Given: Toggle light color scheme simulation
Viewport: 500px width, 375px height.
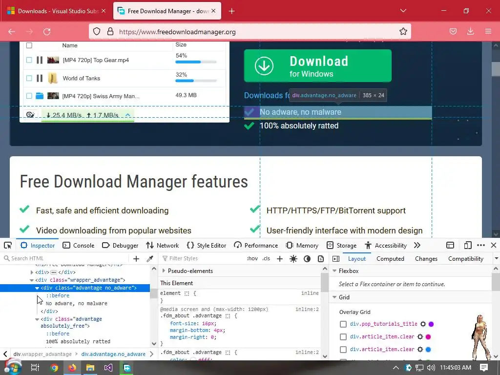Looking at the screenshot, I should click(293, 259).
